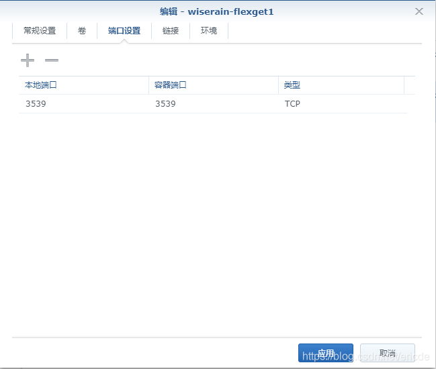Open the 环境 tab

tap(209, 31)
